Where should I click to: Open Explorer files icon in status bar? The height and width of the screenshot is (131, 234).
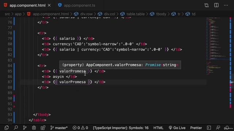click(7, 128)
